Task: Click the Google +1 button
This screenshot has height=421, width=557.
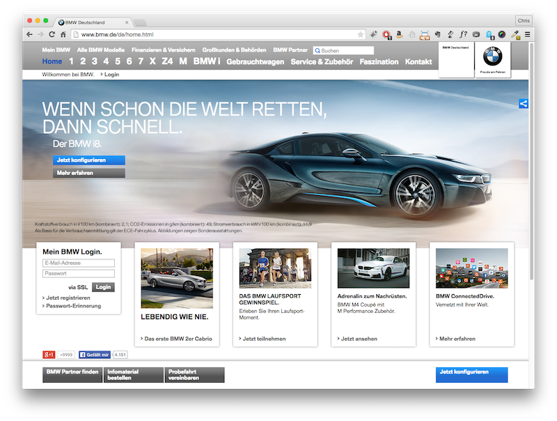Action: click(49, 354)
